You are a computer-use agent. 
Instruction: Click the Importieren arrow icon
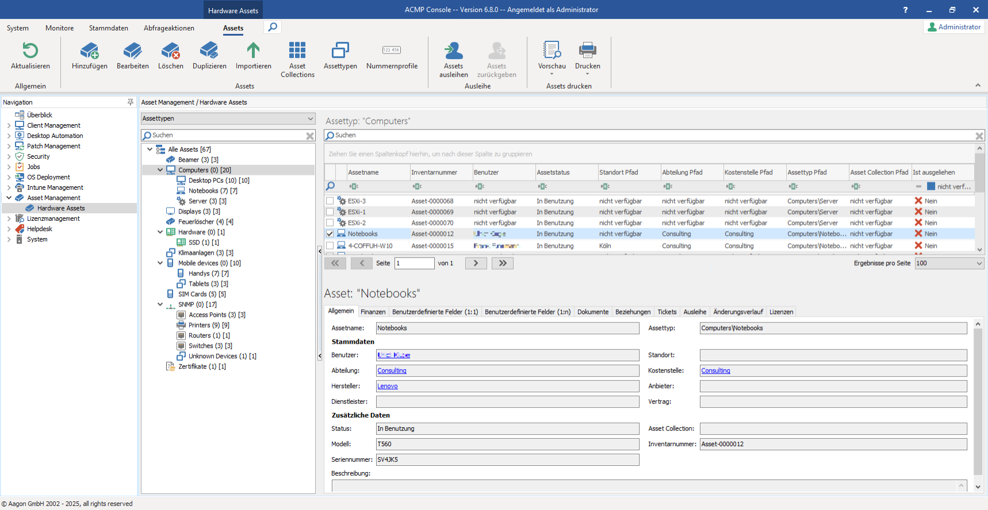[x=253, y=51]
